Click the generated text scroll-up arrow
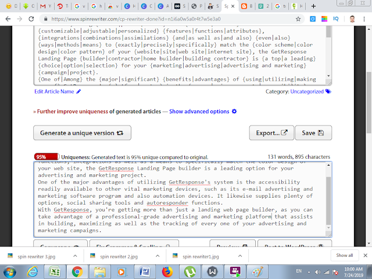The image size is (372, 279). pyautogui.click(x=328, y=165)
